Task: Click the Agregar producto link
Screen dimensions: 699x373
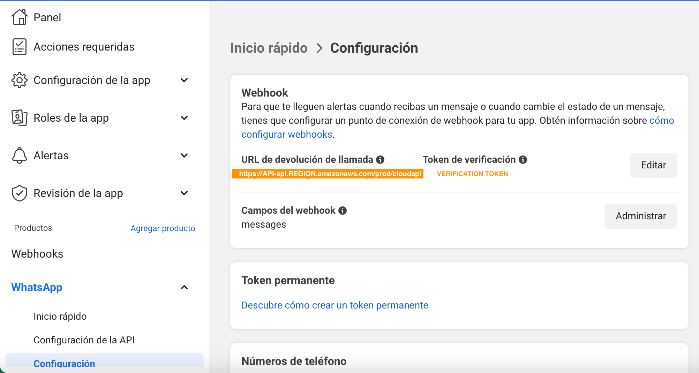Action: pyautogui.click(x=163, y=228)
